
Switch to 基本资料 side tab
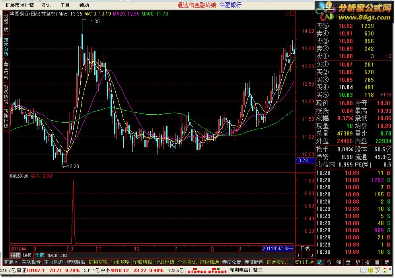(x=6, y=70)
